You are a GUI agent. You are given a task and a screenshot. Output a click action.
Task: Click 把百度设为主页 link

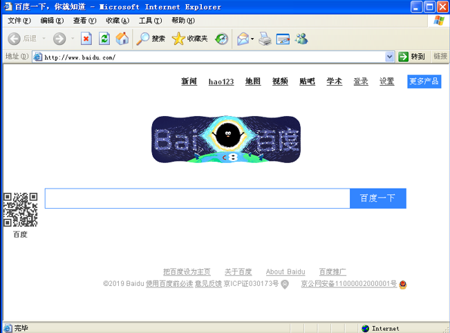tap(187, 272)
